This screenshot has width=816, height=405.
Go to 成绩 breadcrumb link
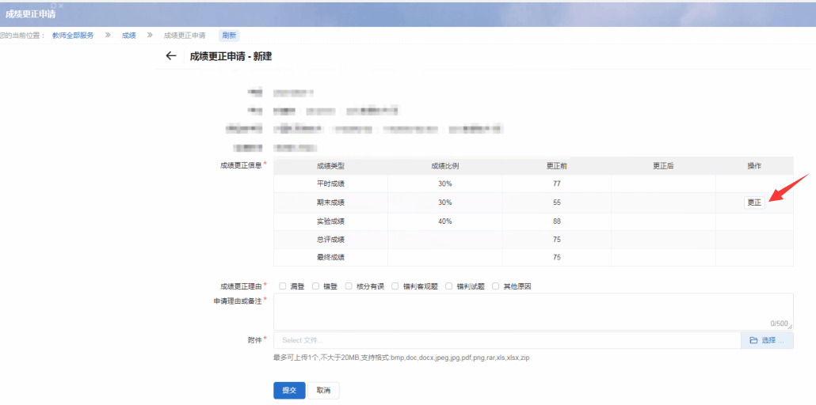[x=128, y=36]
